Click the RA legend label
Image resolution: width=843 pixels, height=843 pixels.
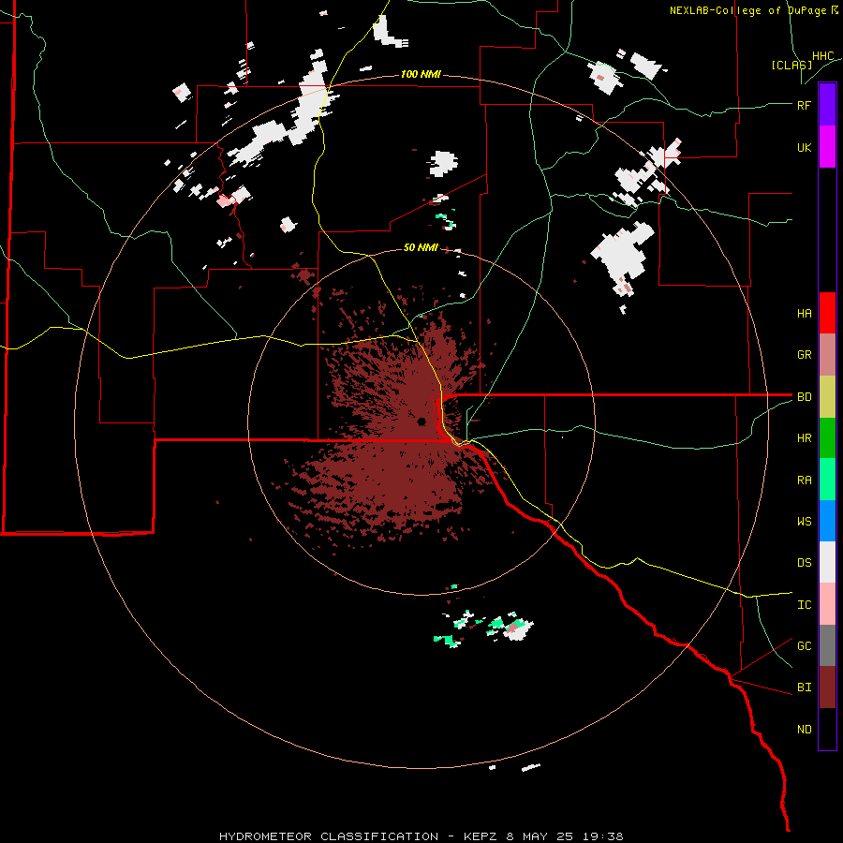(804, 481)
